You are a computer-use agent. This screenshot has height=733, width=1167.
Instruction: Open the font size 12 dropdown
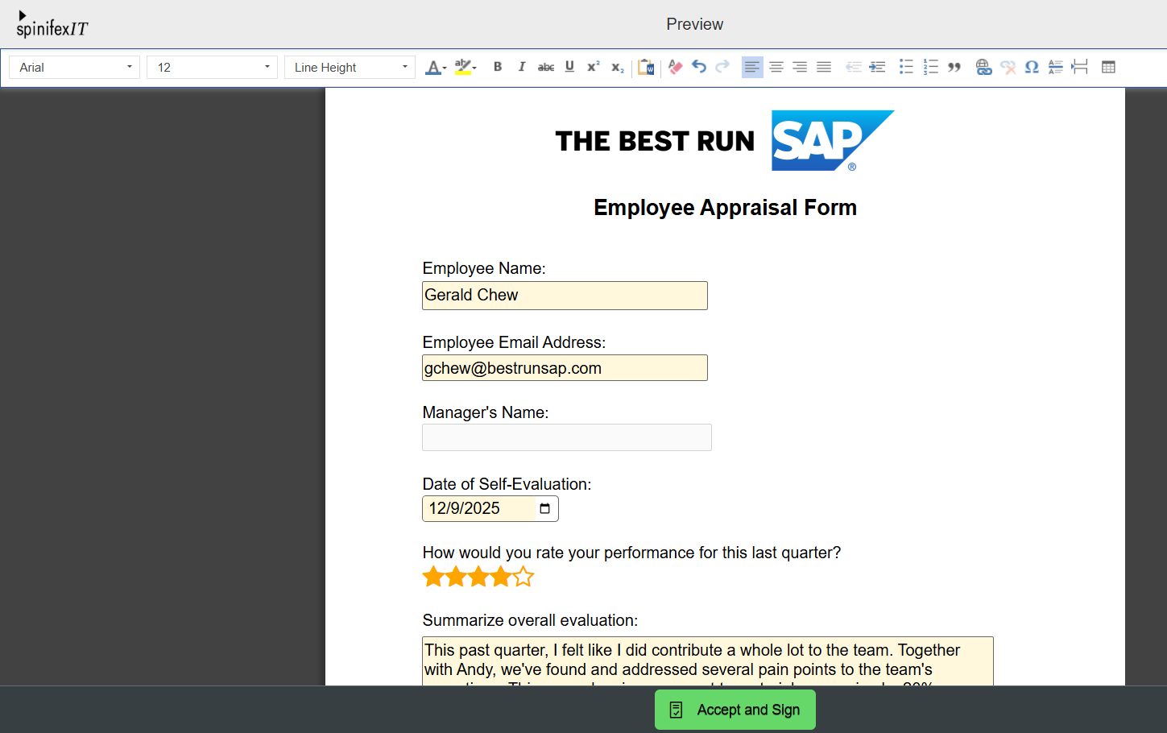[x=212, y=67]
